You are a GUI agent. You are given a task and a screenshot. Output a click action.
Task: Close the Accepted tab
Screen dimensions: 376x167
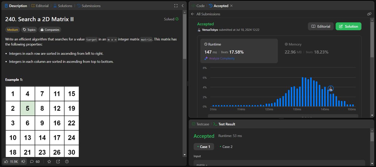pyautogui.click(x=231, y=6)
